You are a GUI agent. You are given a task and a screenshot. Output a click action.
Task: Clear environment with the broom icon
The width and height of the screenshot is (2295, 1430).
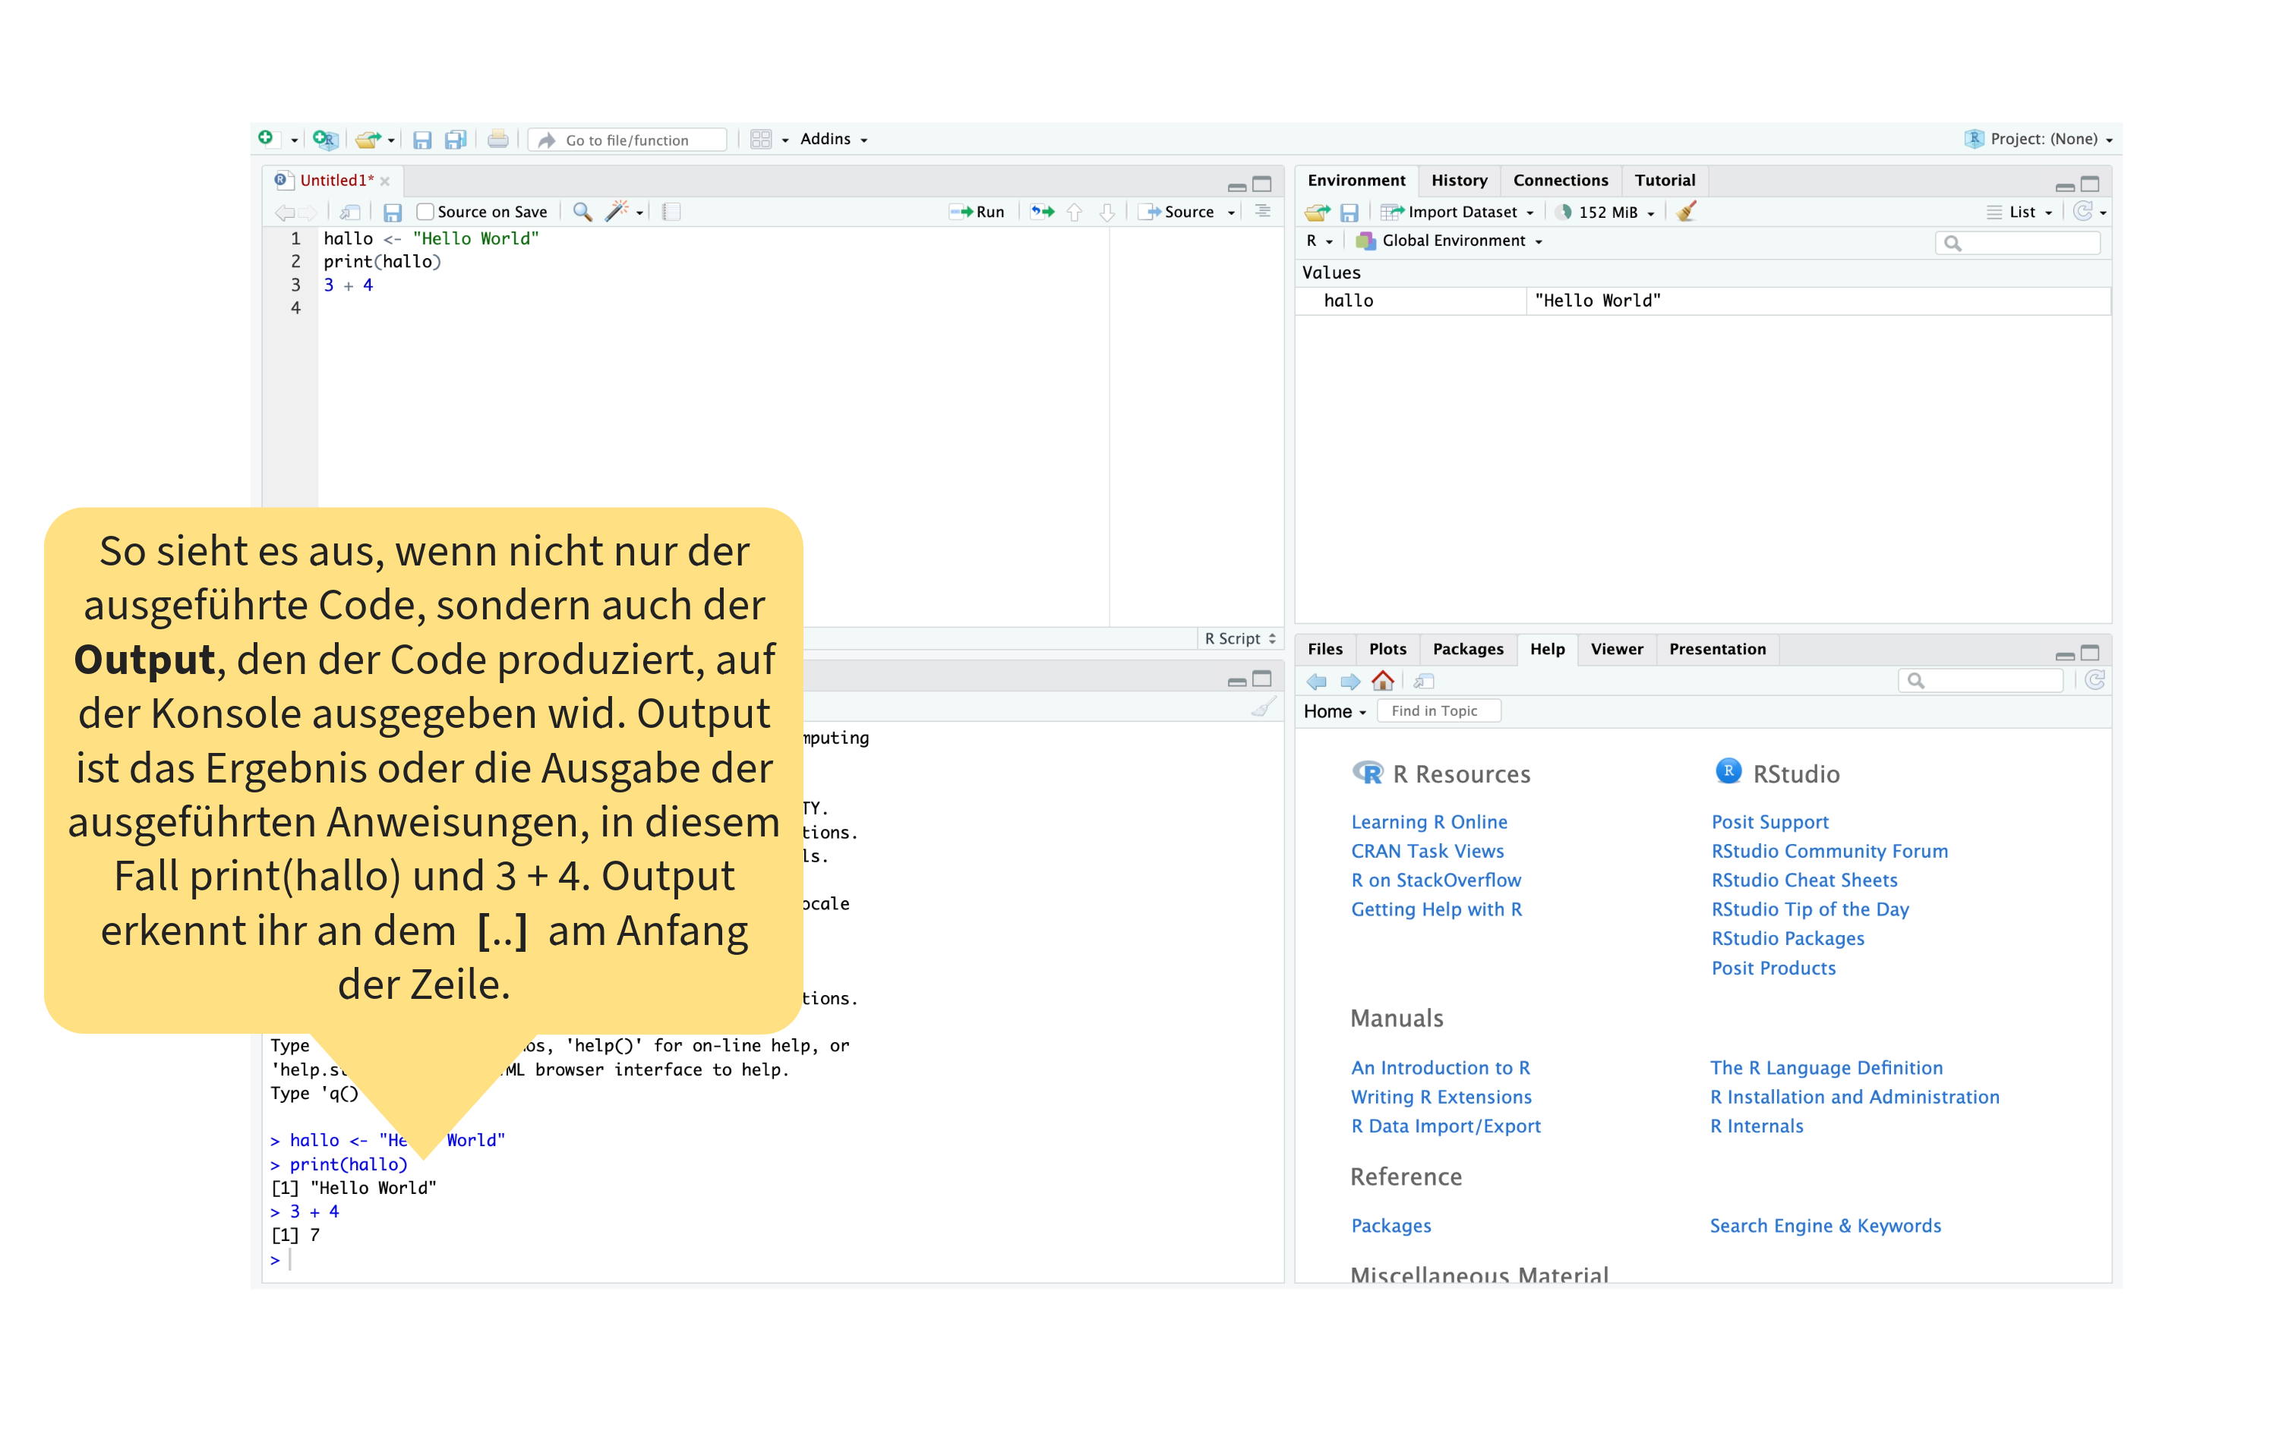[1687, 212]
